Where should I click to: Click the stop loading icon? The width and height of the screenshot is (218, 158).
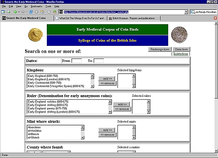click(x=37, y=12)
